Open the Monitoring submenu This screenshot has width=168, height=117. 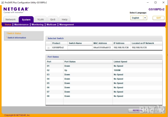pos(38,25)
